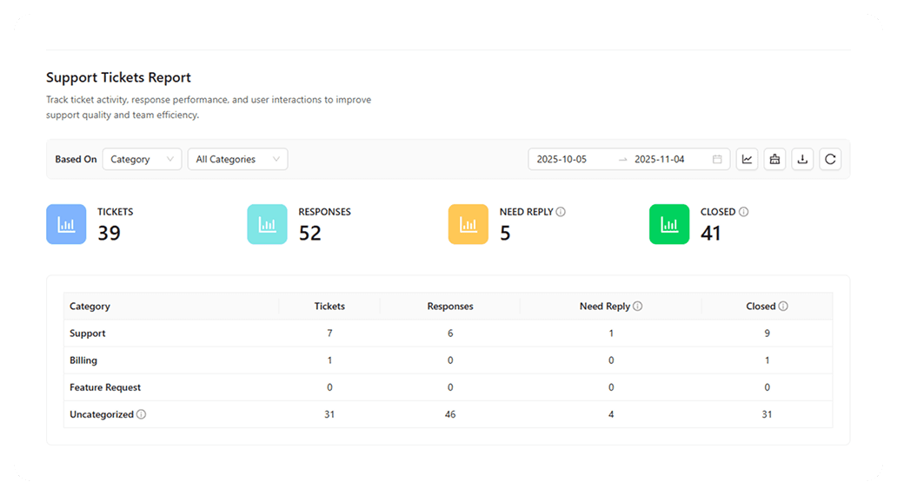This screenshot has width=897, height=495.
Task: Click the start date 2025-10-05 field
Action: click(561, 159)
